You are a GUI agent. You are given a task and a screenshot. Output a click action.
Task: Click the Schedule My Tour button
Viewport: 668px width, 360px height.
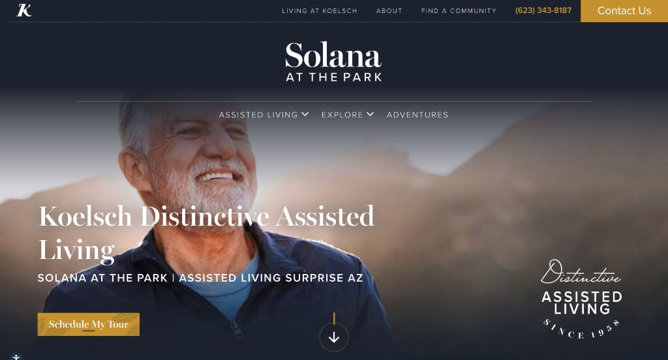click(89, 324)
